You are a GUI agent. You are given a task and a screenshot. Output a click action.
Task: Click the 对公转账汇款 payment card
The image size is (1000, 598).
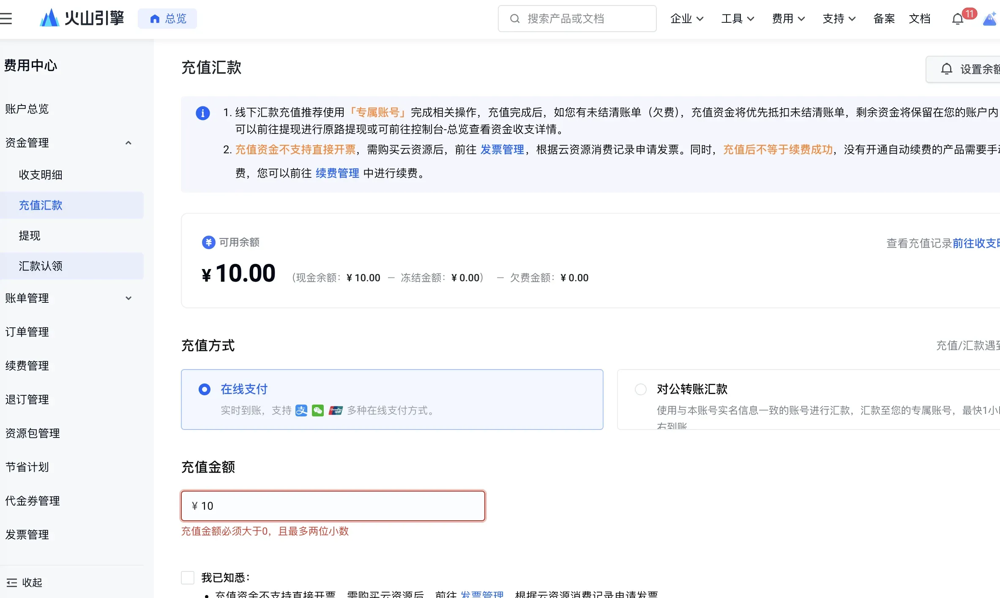[x=809, y=400]
